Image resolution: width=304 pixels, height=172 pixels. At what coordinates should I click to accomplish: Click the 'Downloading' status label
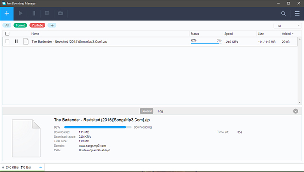(x=143, y=127)
